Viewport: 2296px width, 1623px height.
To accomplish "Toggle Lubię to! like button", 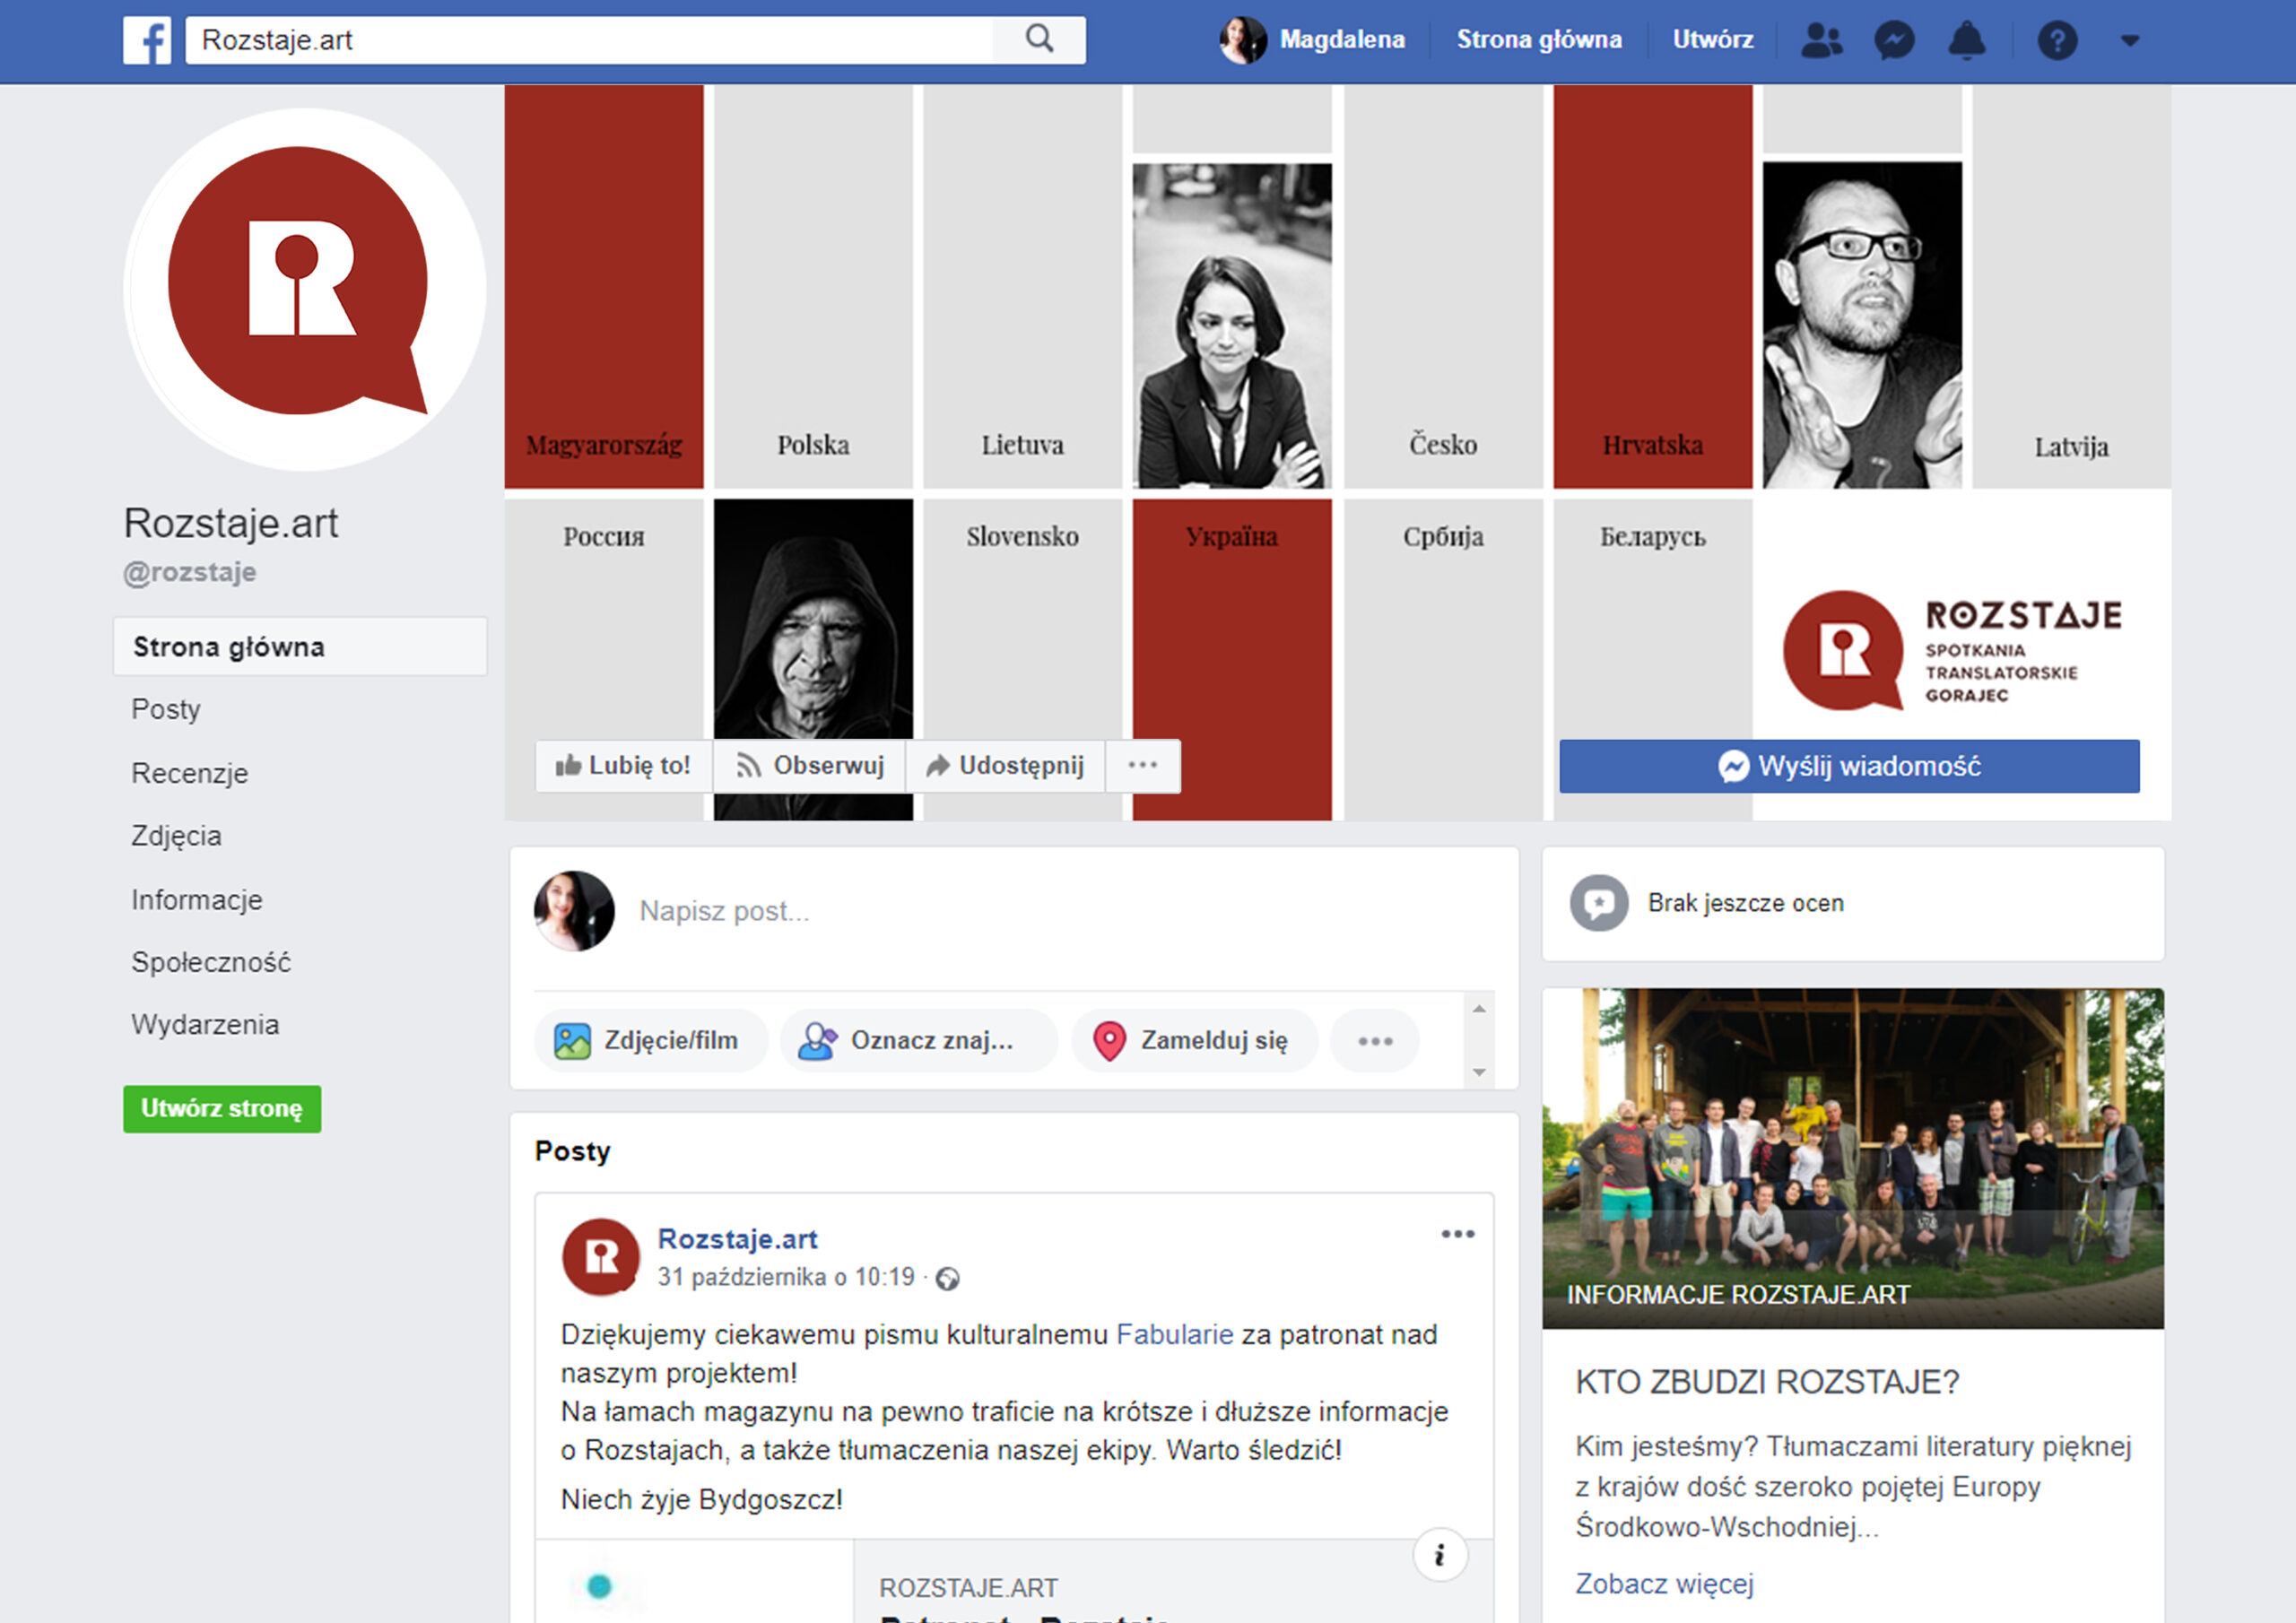I will (x=624, y=766).
